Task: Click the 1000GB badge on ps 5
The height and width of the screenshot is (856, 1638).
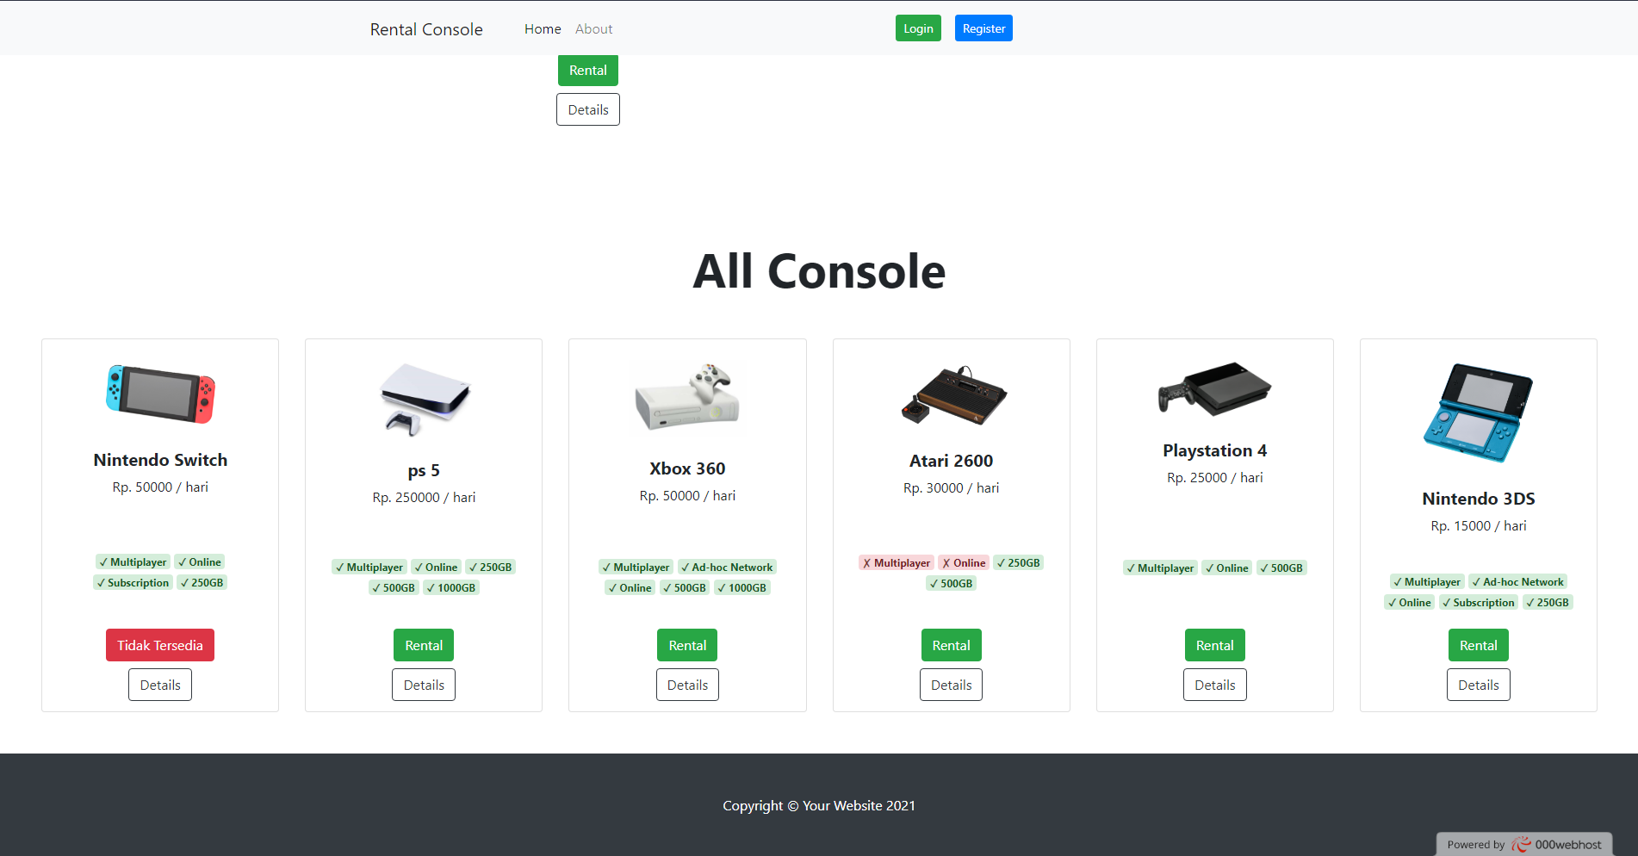Action: click(x=451, y=587)
